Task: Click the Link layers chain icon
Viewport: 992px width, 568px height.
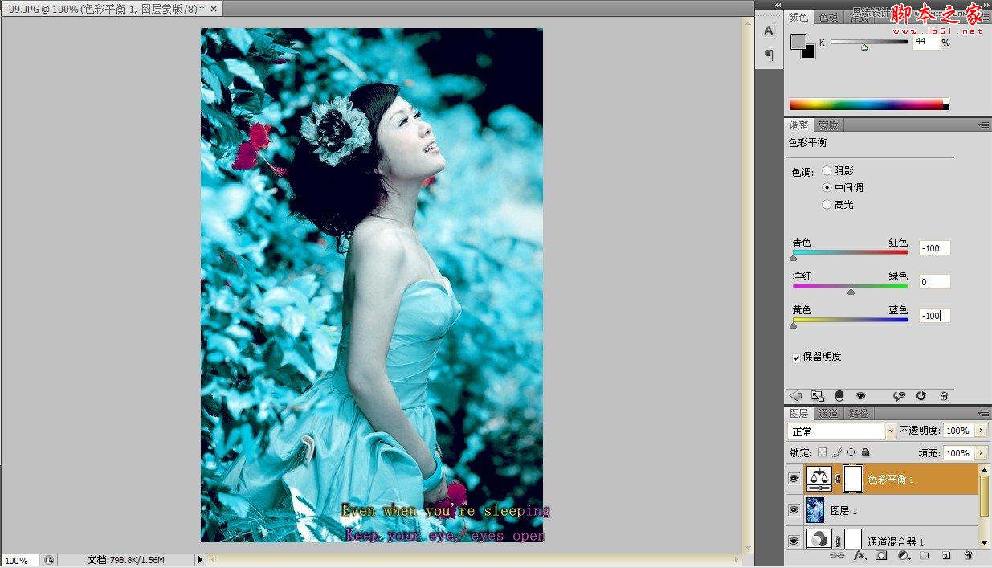Action: pyautogui.click(x=837, y=556)
